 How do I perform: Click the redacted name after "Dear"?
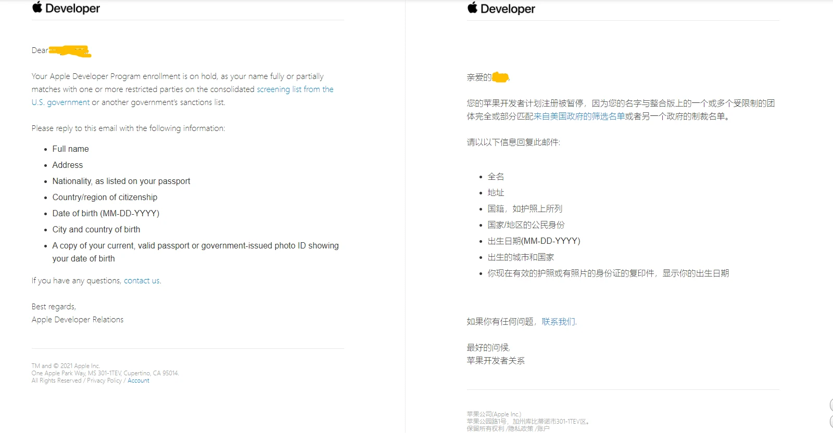coord(70,51)
